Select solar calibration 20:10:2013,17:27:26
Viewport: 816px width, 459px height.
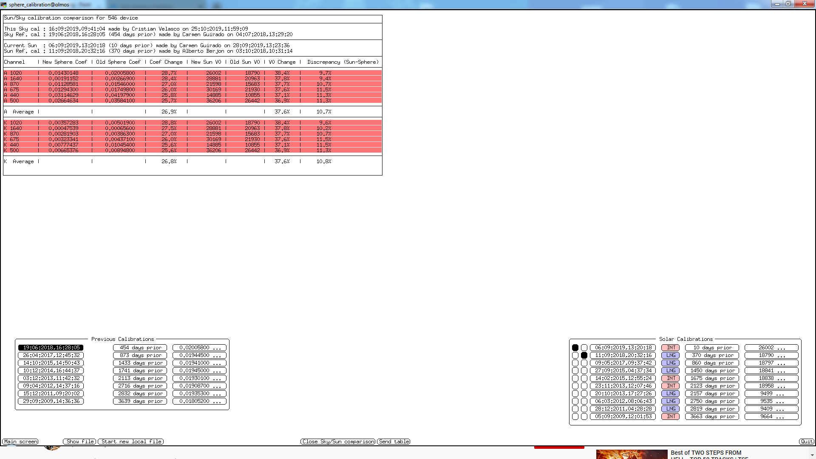pos(623,394)
